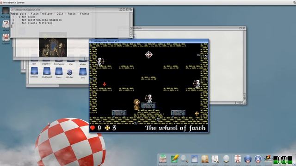Screen dimensions: 296x166
Task: Launch the TuneNet dock icon
Action: click(268, 159)
